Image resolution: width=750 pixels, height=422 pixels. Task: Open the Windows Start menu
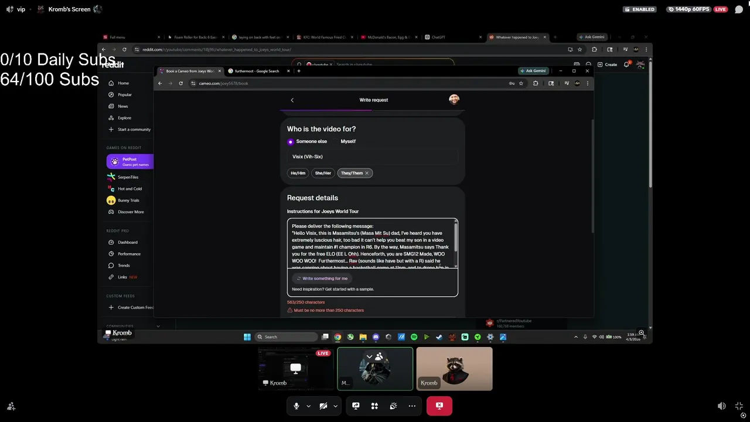click(247, 337)
